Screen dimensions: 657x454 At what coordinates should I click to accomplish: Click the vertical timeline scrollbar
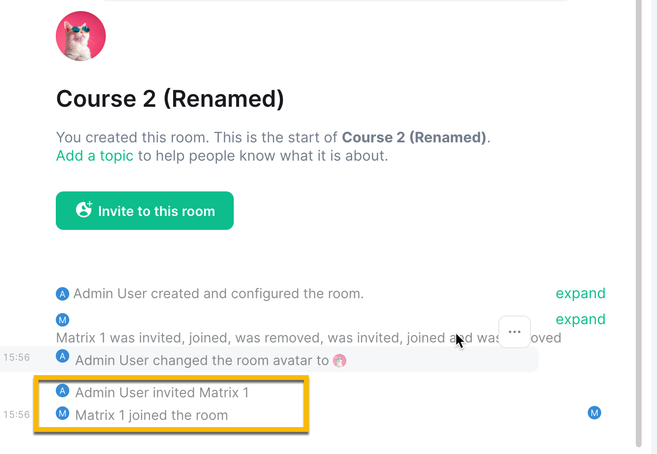click(x=639, y=224)
